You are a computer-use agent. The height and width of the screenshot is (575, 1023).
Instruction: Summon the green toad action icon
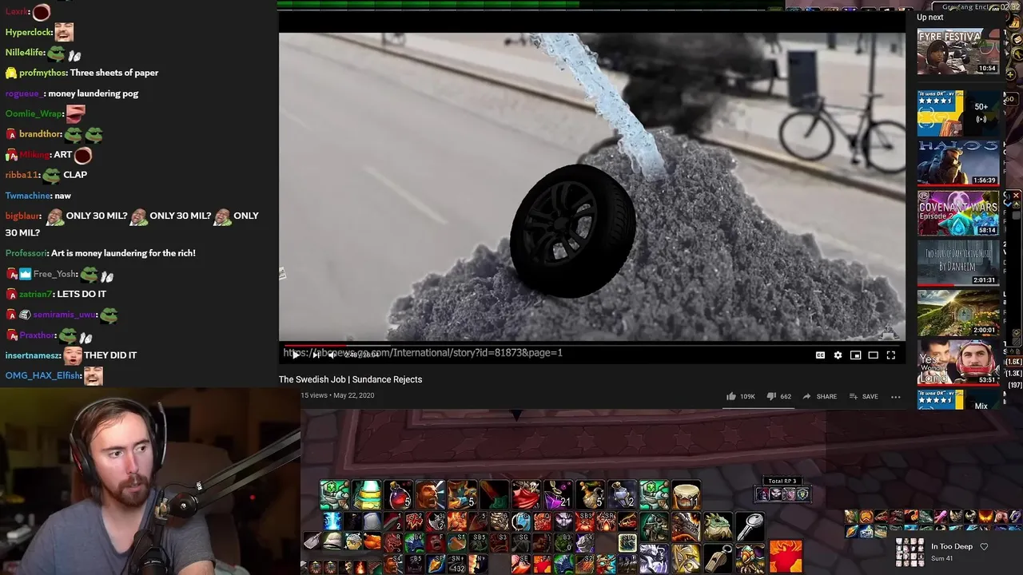[717, 527]
